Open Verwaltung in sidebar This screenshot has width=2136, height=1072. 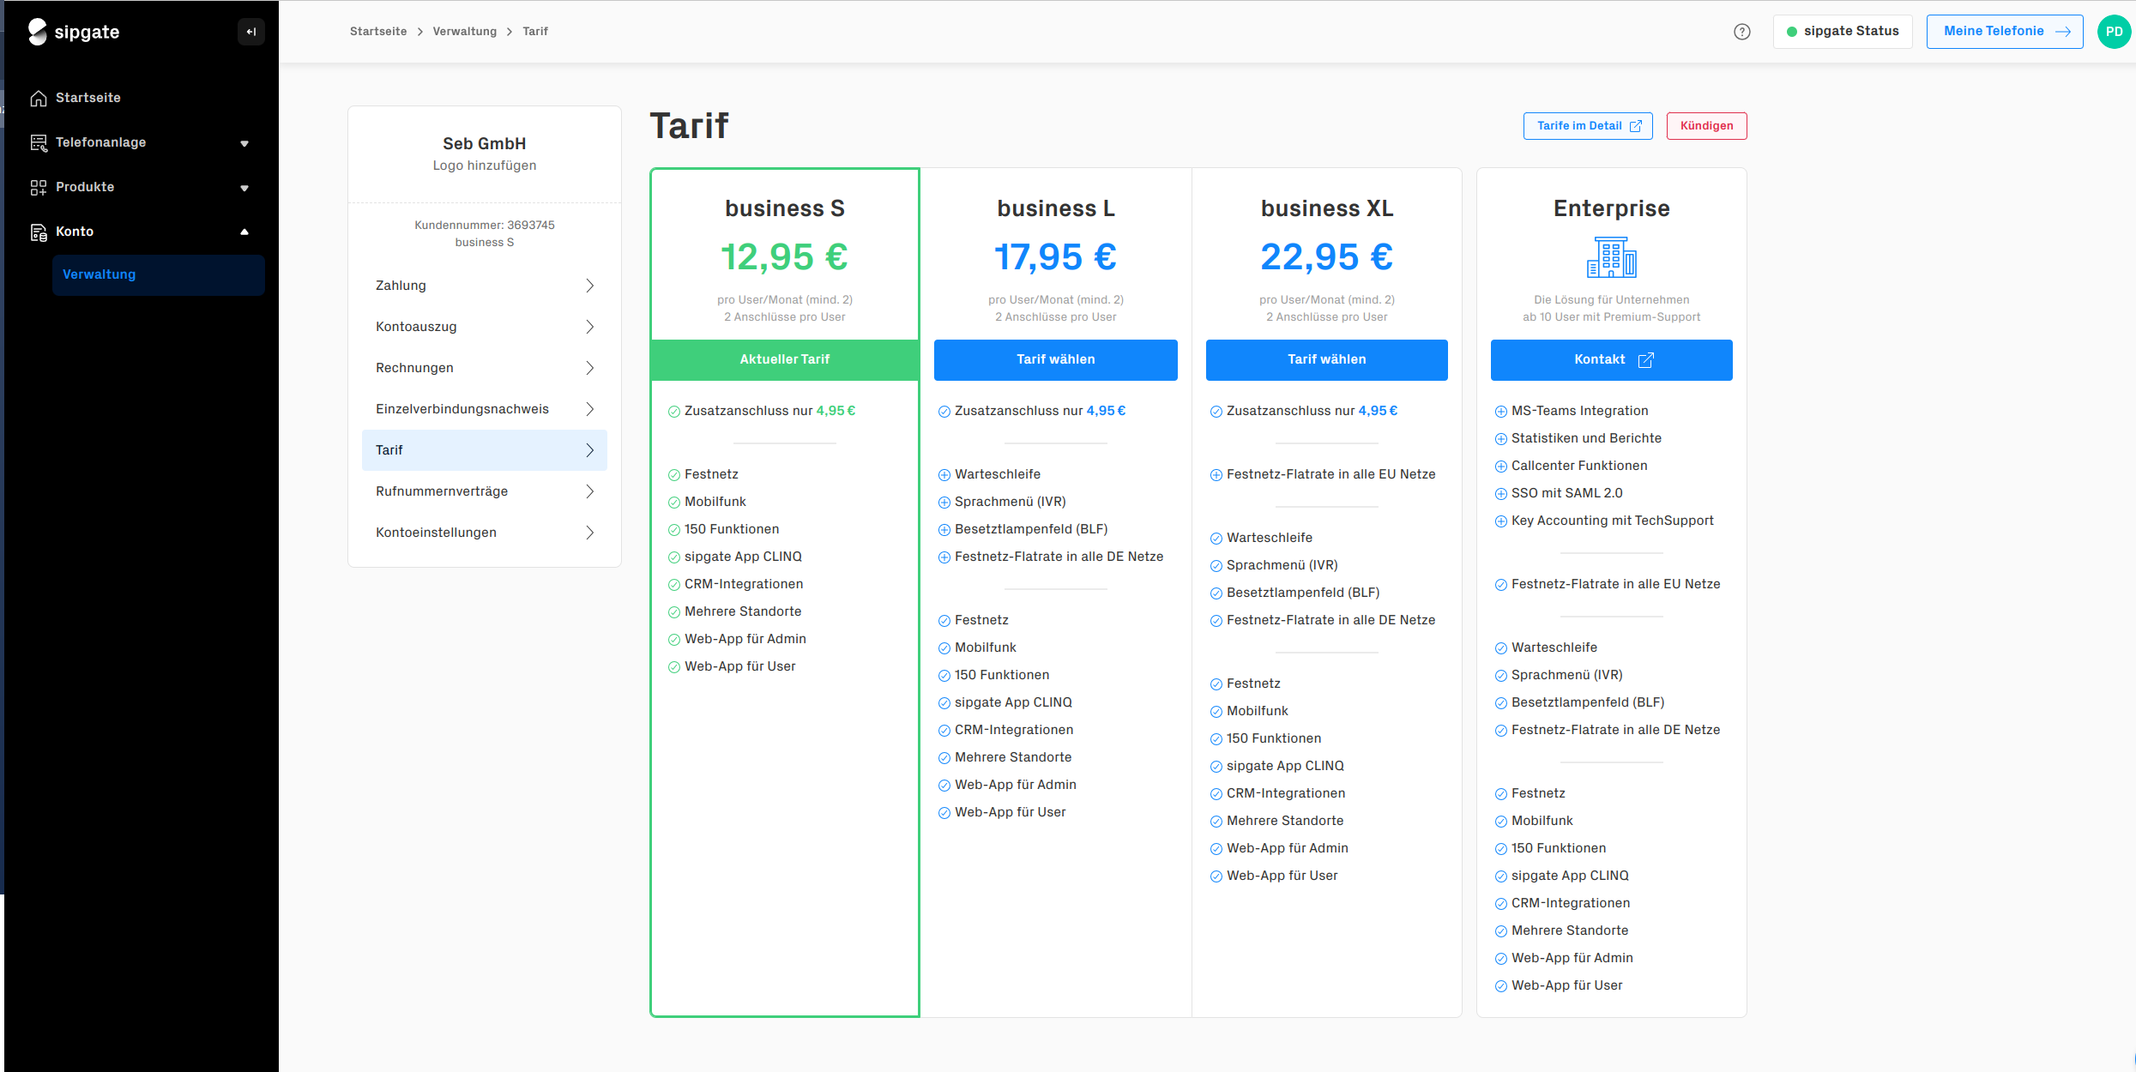click(x=159, y=274)
